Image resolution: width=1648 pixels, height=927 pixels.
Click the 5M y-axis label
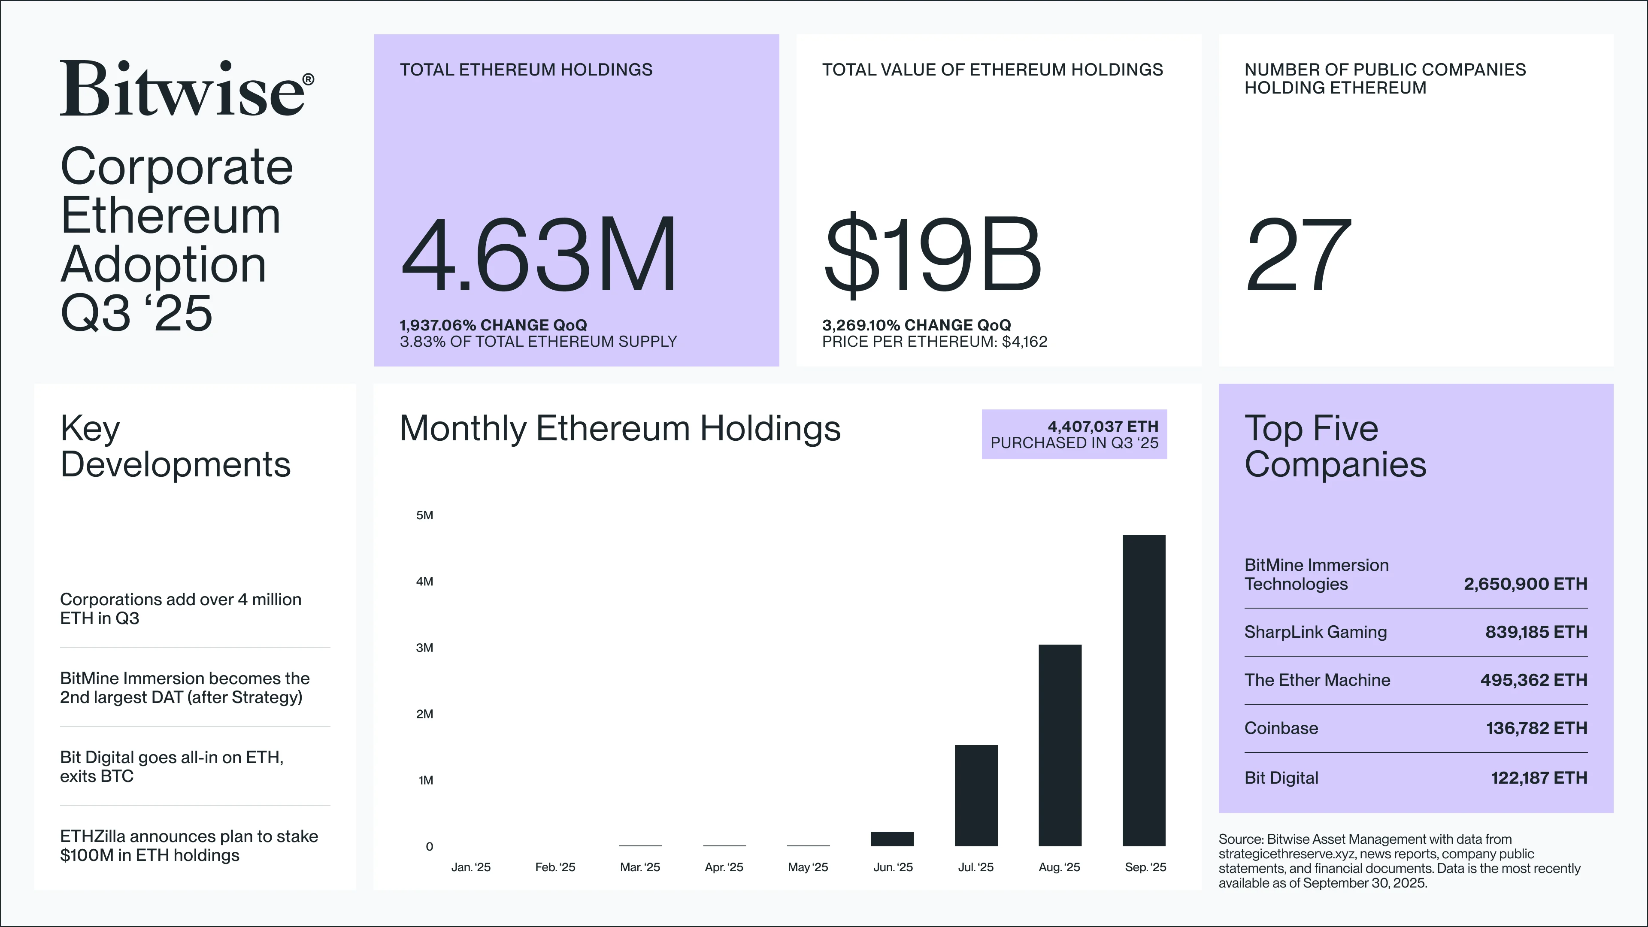(x=424, y=515)
